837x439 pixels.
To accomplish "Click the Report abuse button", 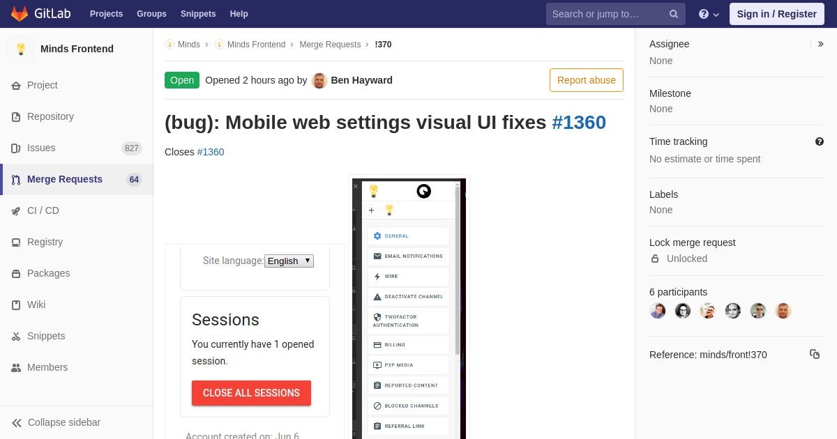I will coord(587,80).
